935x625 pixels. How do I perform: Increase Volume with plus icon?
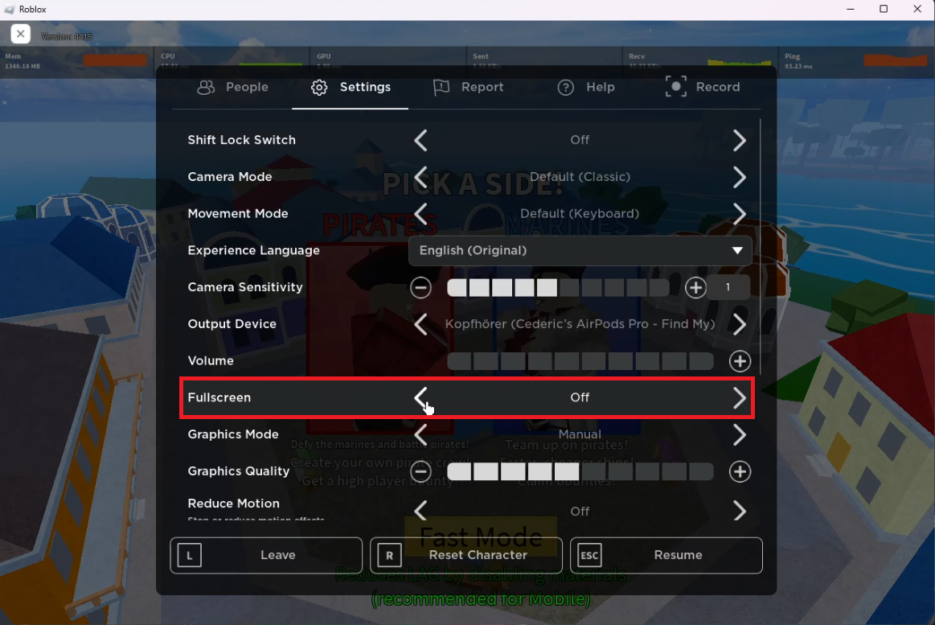tap(740, 361)
